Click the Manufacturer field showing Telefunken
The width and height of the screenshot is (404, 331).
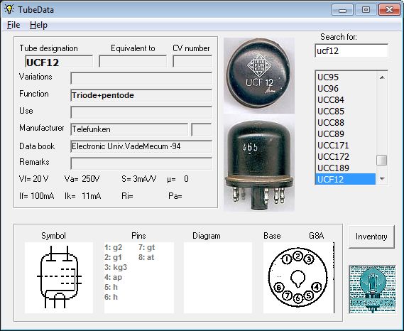pos(129,129)
